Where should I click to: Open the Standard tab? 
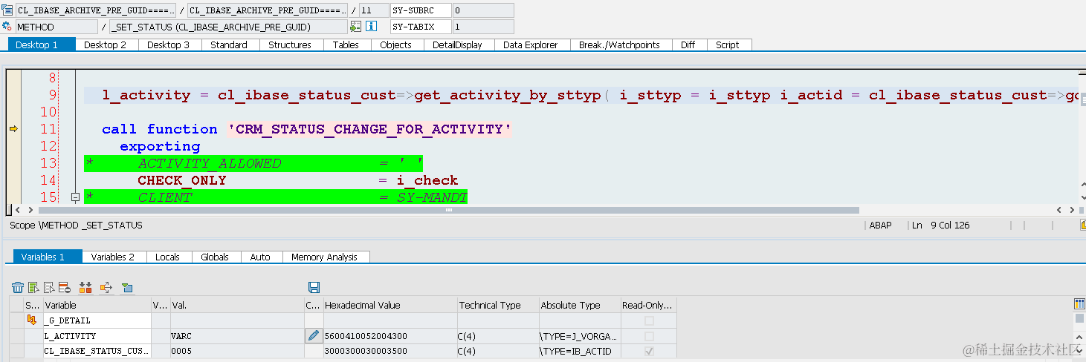point(229,45)
